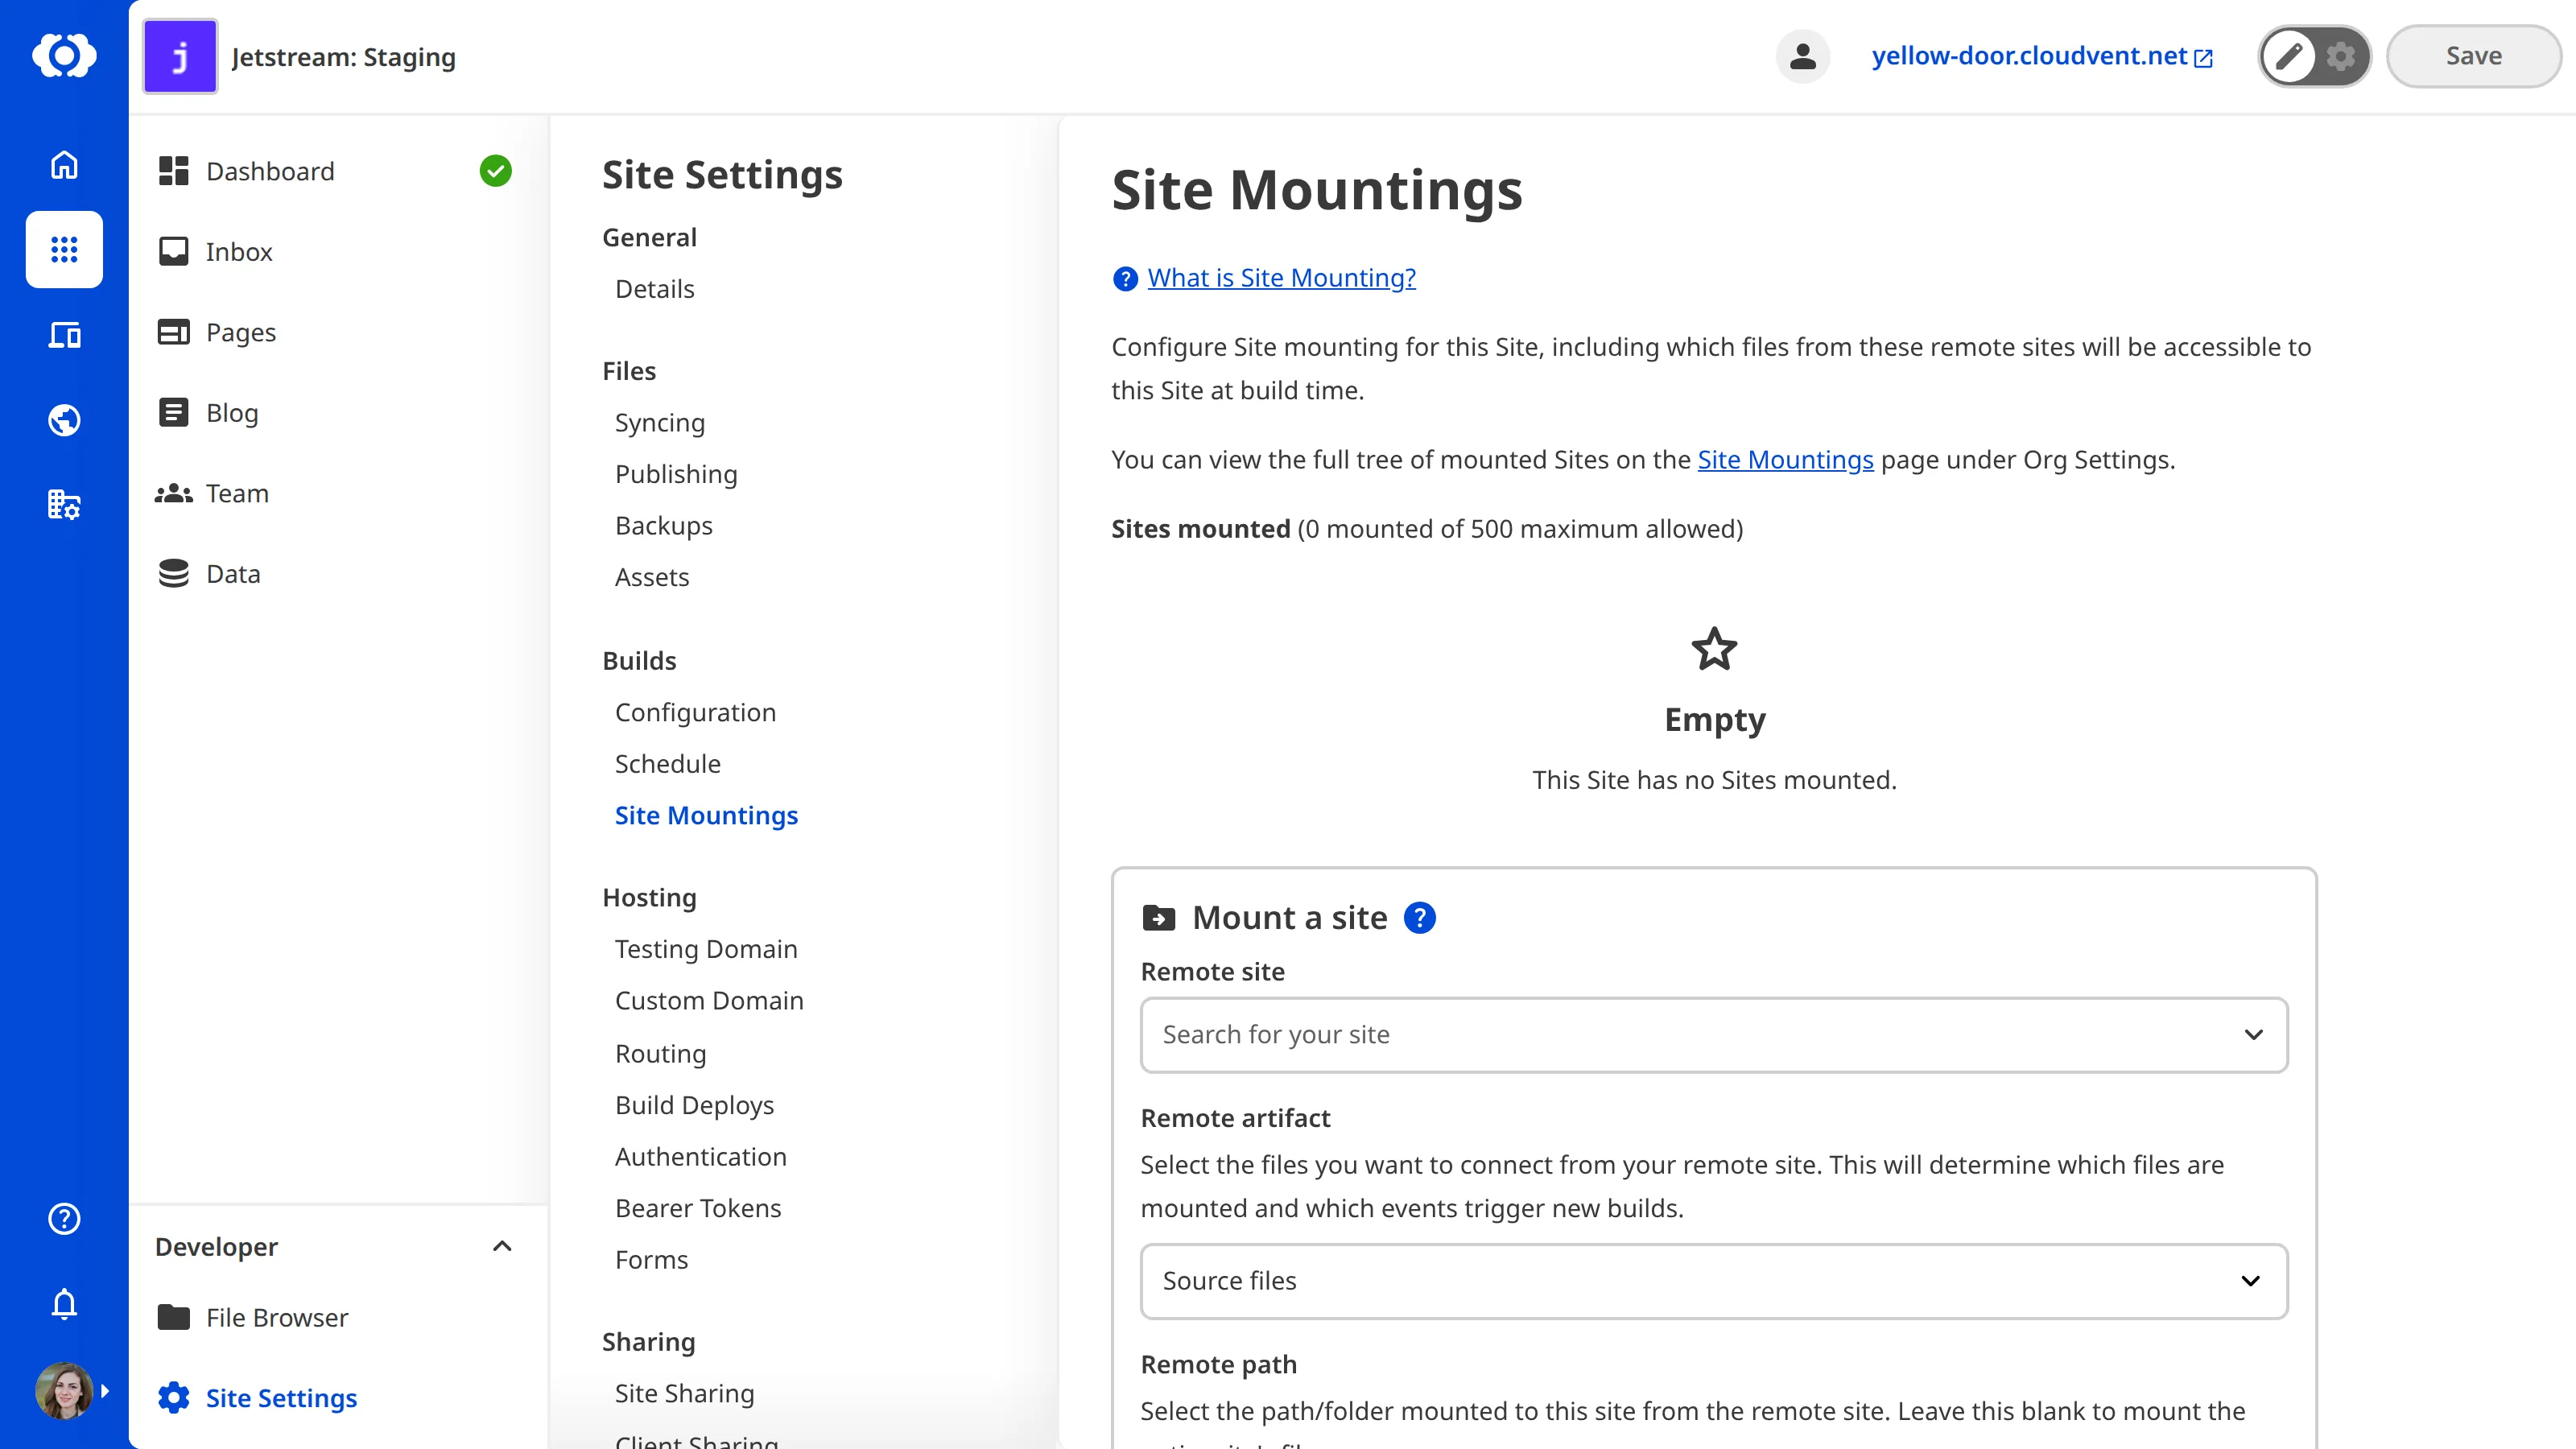
Task: Select Configuration under Builds
Action: [695, 712]
